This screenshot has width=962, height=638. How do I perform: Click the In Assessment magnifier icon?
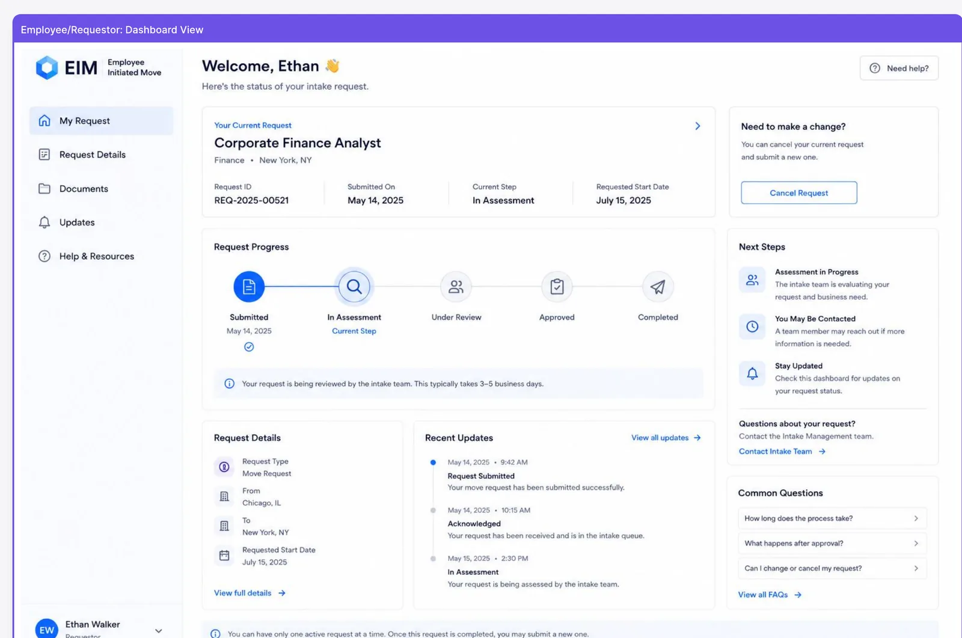click(x=354, y=287)
